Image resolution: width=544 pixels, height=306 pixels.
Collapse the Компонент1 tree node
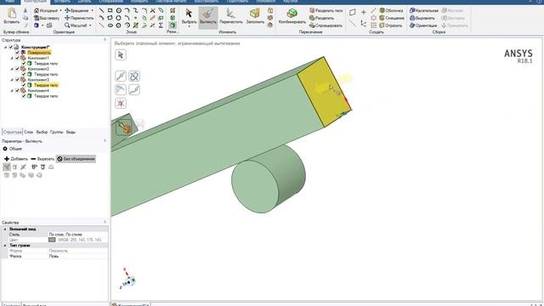[x=12, y=58]
